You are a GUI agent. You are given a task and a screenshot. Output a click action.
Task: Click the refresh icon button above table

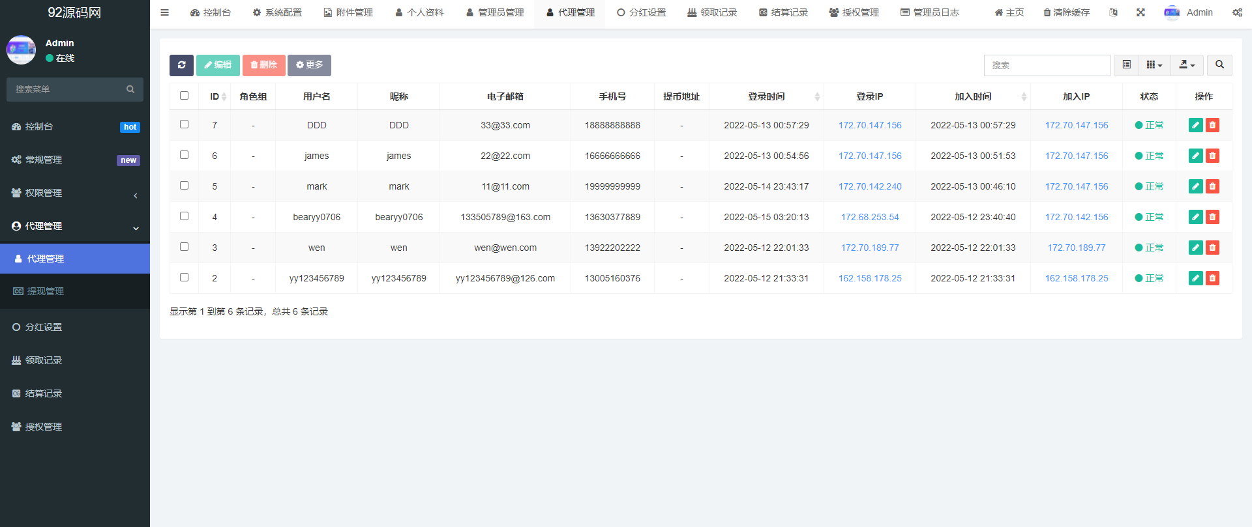click(x=181, y=65)
